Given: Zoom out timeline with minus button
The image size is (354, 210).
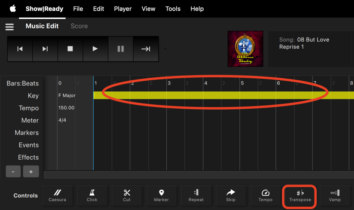Looking at the screenshot, I should coord(13,171).
